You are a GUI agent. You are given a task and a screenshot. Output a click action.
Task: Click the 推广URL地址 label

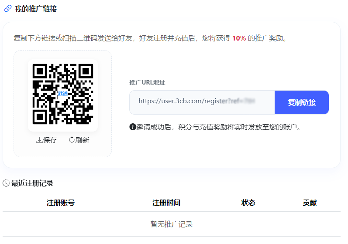[x=147, y=82]
